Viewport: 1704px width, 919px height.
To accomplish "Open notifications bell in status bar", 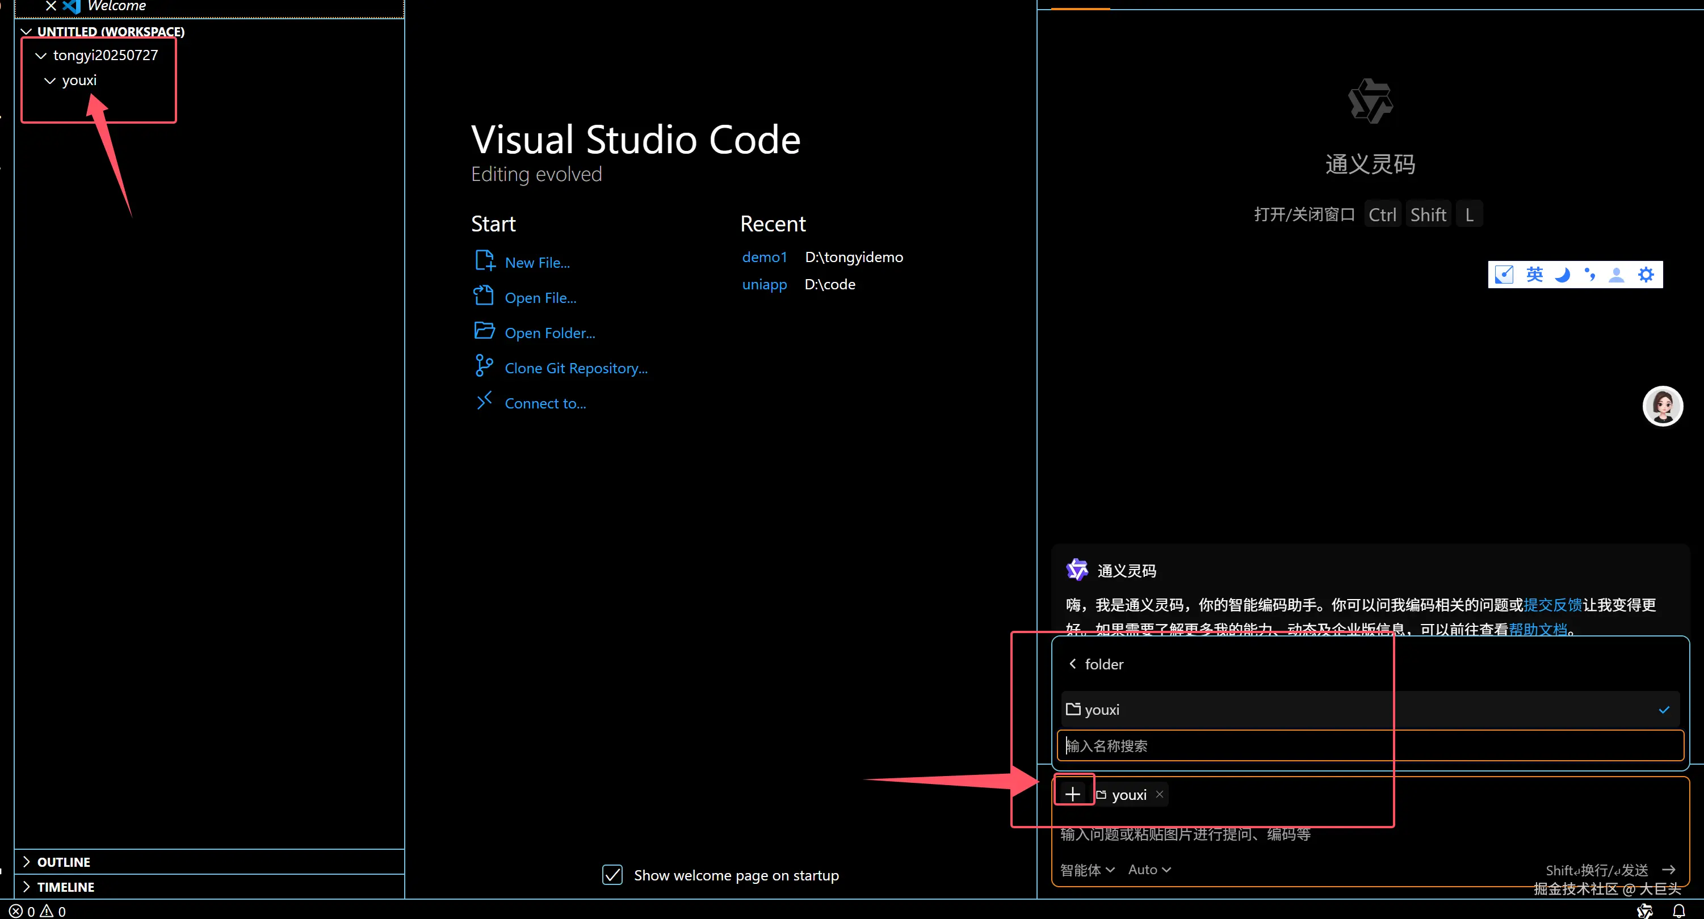I will [x=1679, y=910].
